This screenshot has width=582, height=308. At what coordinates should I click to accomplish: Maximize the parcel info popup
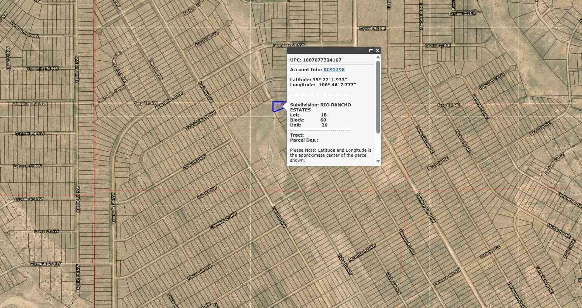tap(371, 51)
